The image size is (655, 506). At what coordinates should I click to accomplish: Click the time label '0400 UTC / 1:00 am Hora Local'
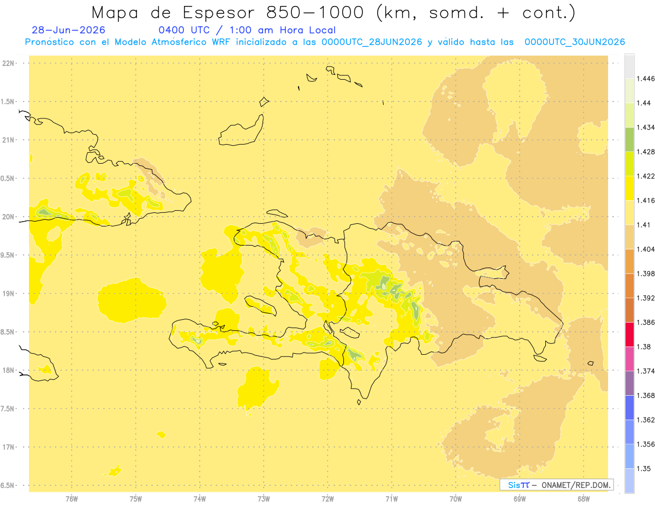pos(247,30)
